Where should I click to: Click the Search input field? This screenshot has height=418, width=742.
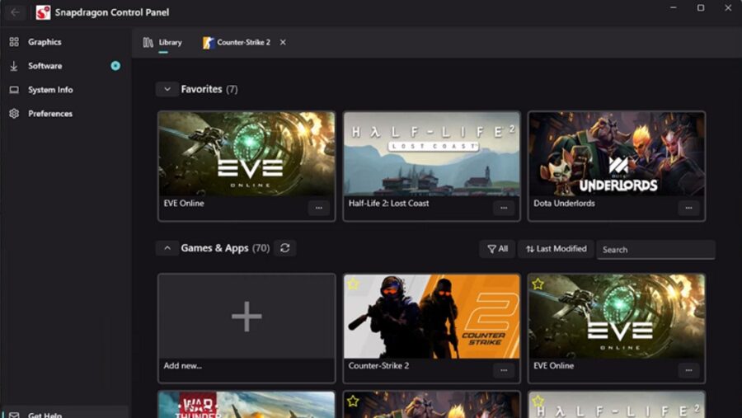coord(655,250)
